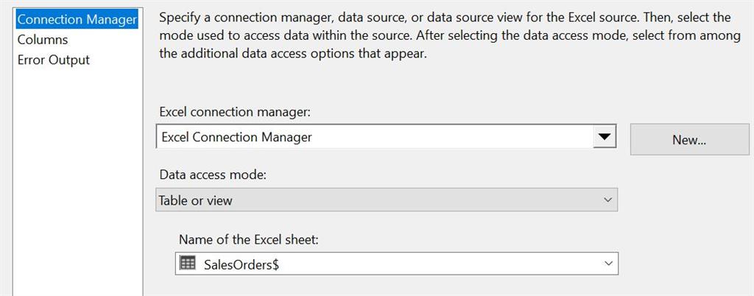Click blank space in the Data access mode box
Screen dimensions: 754x296
414,200
